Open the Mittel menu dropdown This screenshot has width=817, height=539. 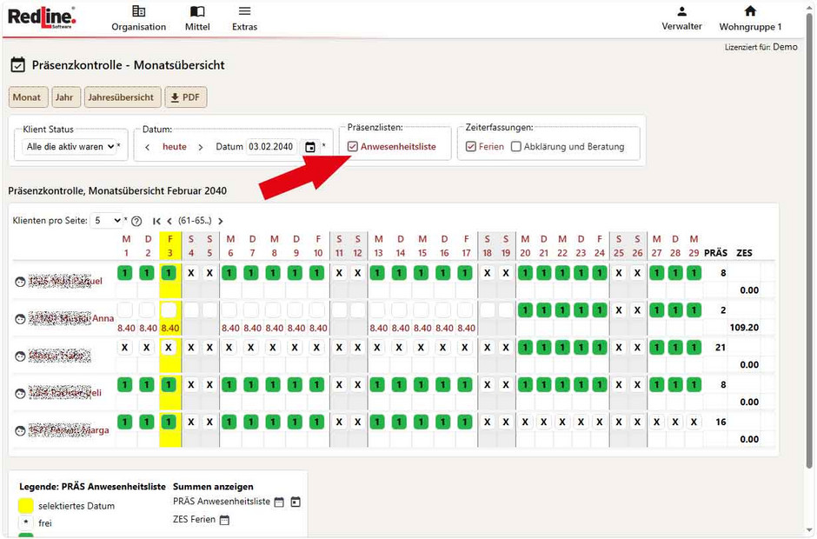[197, 18]
